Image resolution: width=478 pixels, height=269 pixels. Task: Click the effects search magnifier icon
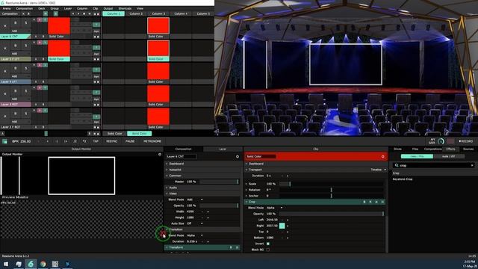pos(397,165)
